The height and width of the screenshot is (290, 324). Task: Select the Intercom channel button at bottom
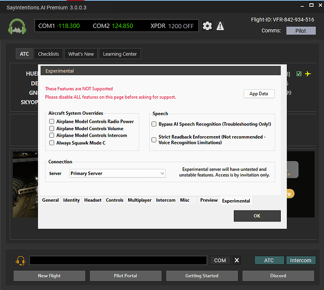coord(301,260)
